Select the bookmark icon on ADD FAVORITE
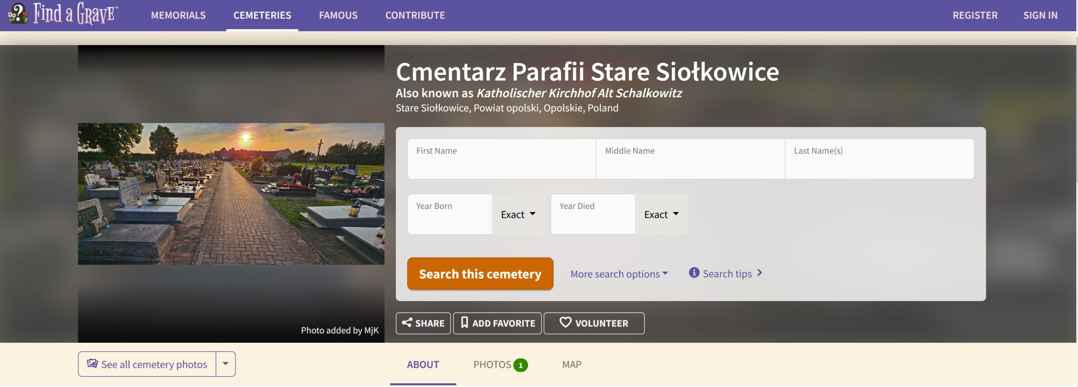The image size is (1078, 387). point(465,323)
